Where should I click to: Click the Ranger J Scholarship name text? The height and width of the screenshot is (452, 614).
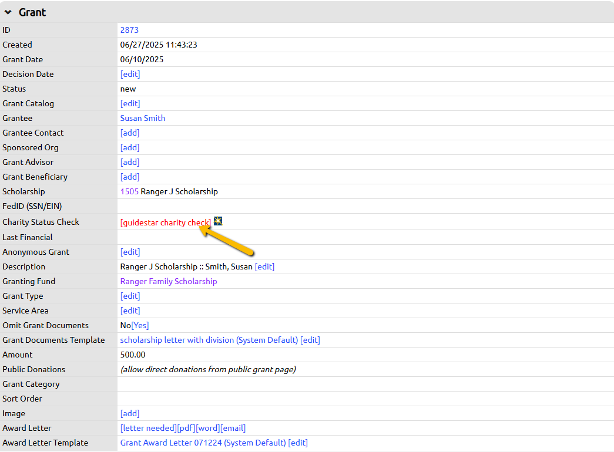(179, 191)
